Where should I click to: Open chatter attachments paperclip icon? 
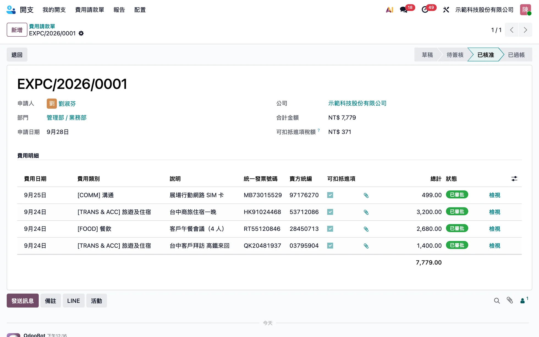(x=510, y=300)
